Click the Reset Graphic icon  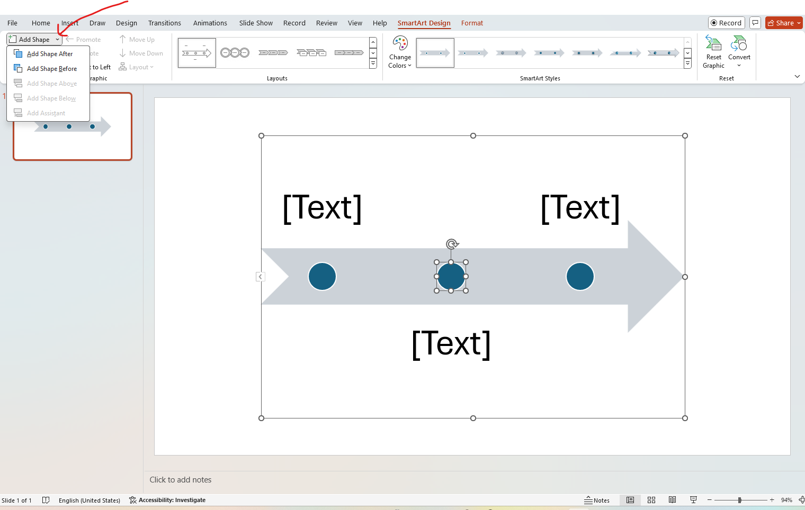[x=713, y=50]
